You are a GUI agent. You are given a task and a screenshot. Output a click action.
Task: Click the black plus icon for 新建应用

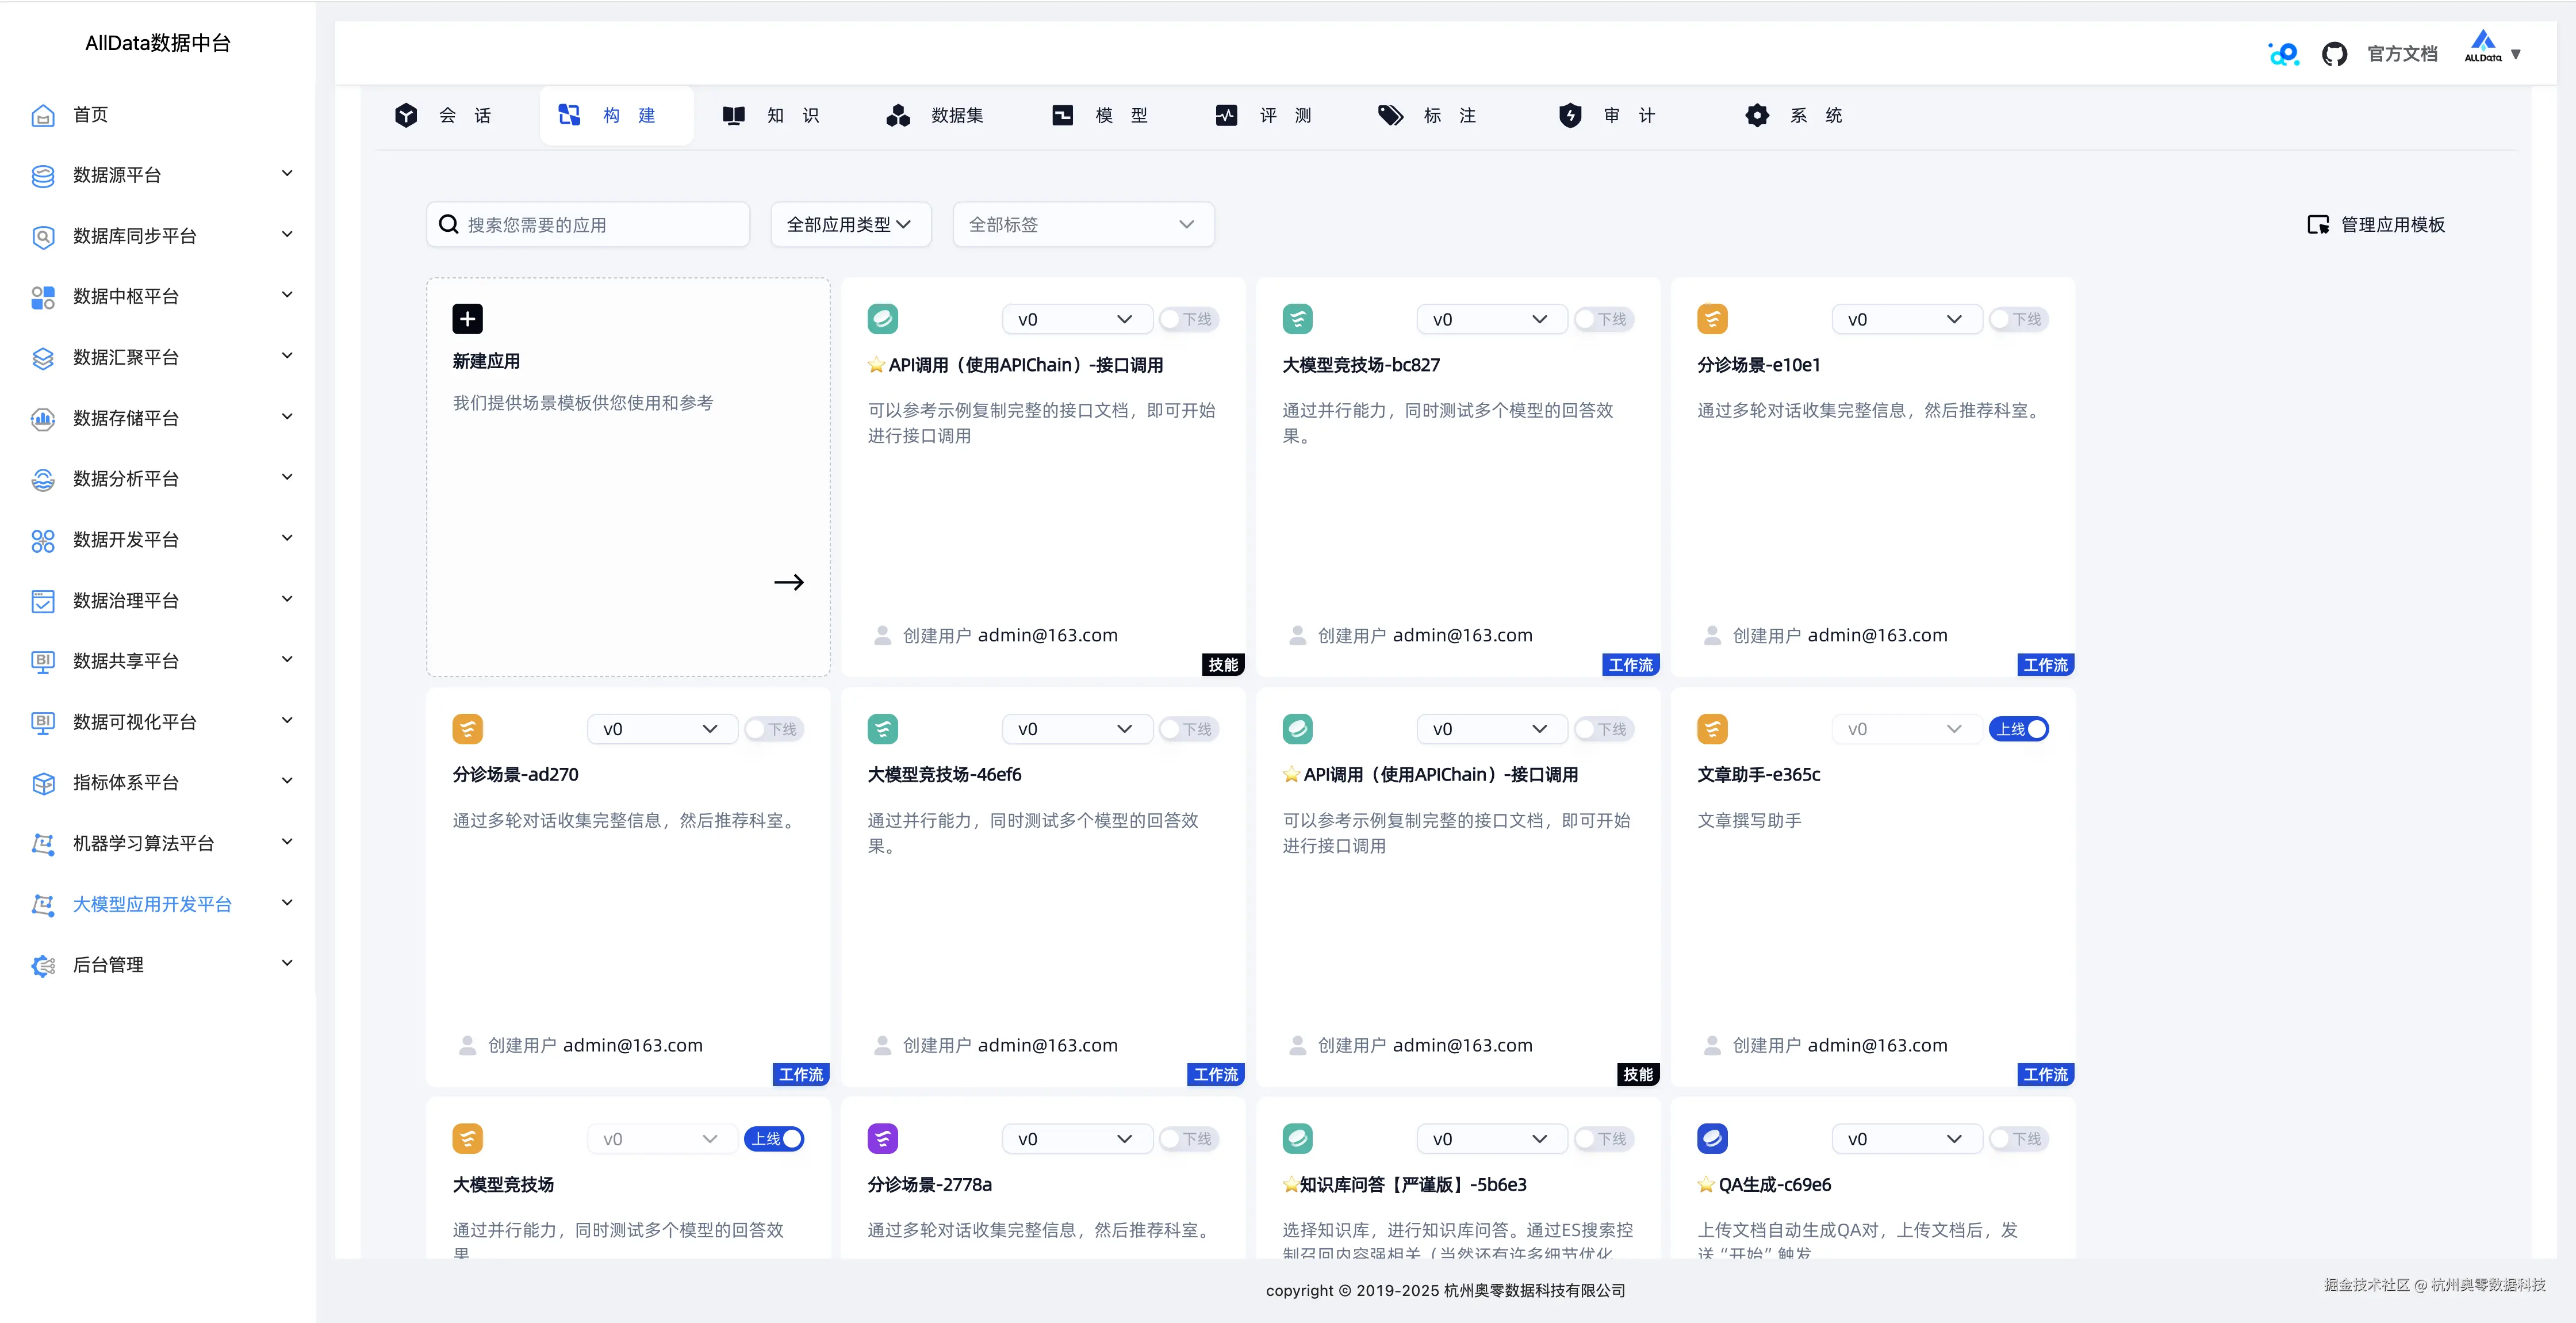coord(467,318)
